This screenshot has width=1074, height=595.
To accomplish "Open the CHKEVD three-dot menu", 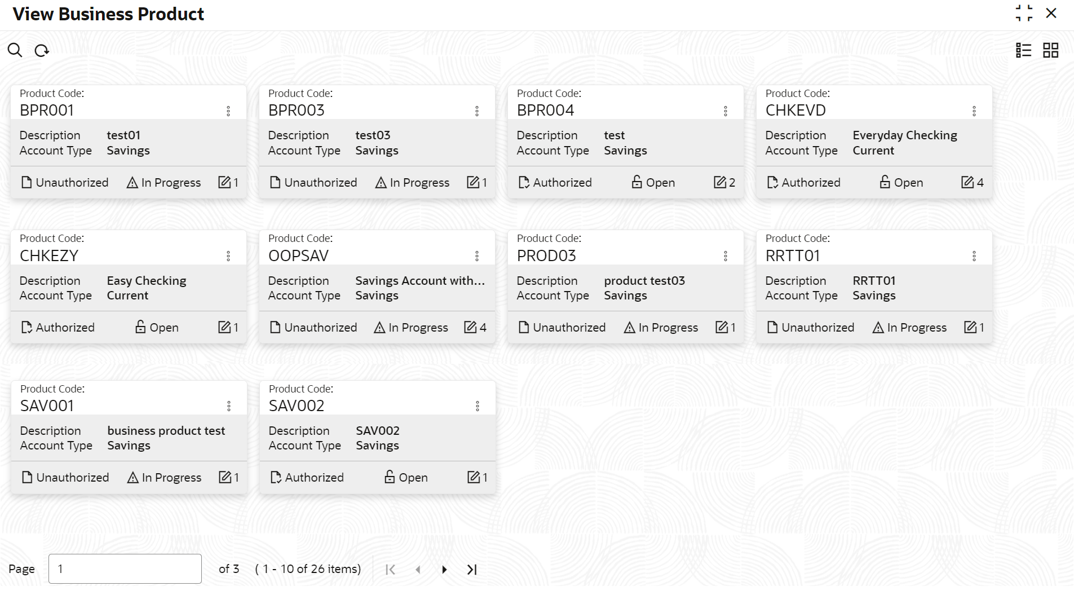I will (974, 111).
